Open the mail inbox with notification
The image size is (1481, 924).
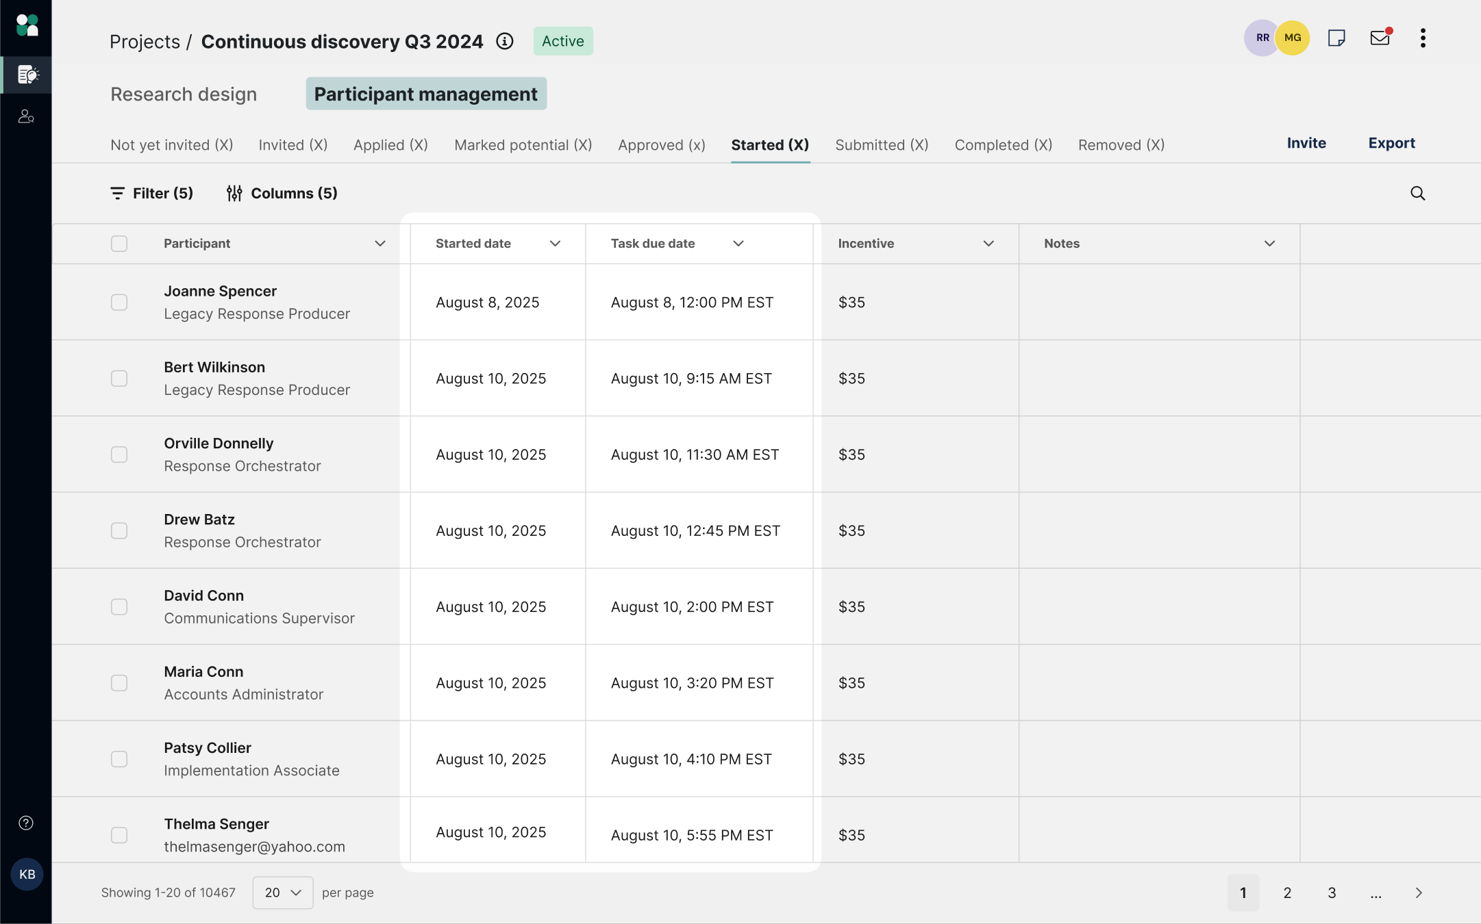pyautogui.click(x=1380, y=38)
